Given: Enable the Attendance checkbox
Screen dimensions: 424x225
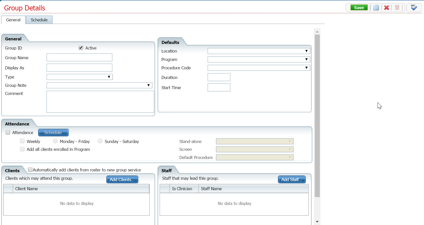Looking at the screenshot, I should pos(8,132).
